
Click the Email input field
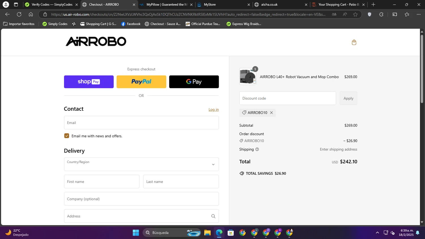coord(141,123)
